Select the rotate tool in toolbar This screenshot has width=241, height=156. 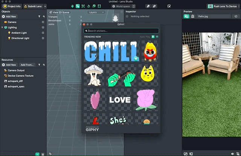pyautogui.click(x=88, y=6)
